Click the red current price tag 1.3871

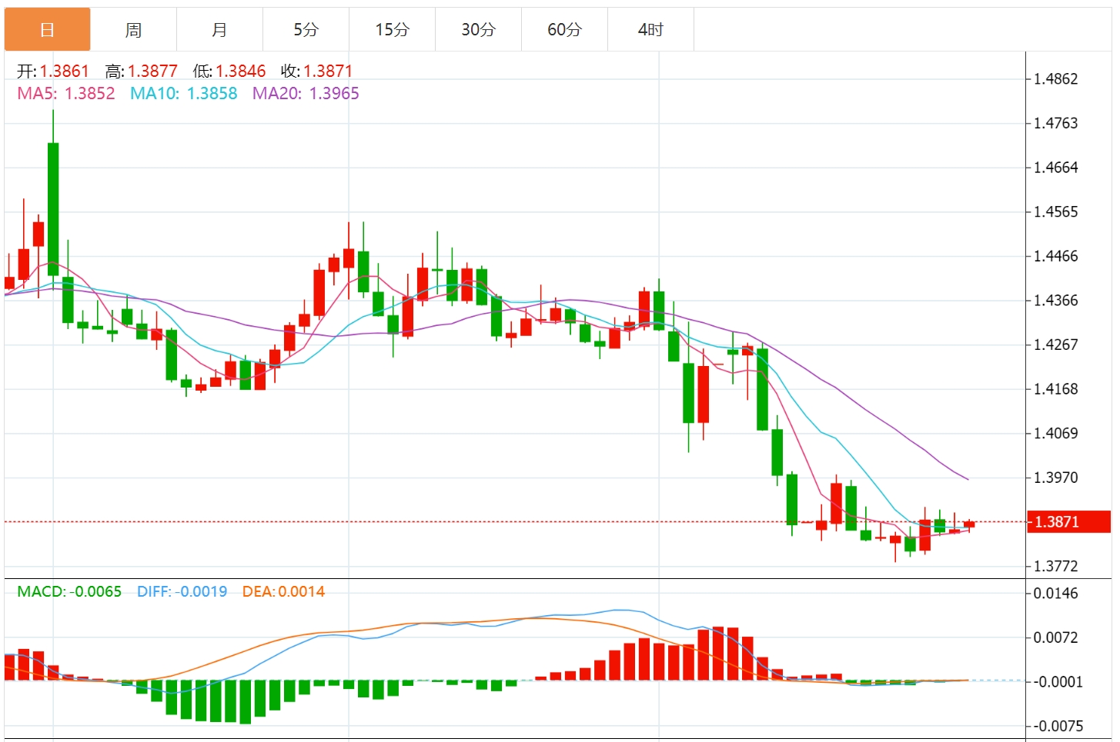coord(1069,521)
